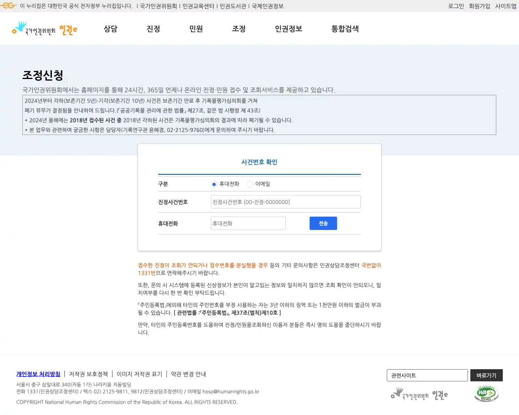
Task: Open the 인권정보 menu
Action: click(x=288, y=29)
